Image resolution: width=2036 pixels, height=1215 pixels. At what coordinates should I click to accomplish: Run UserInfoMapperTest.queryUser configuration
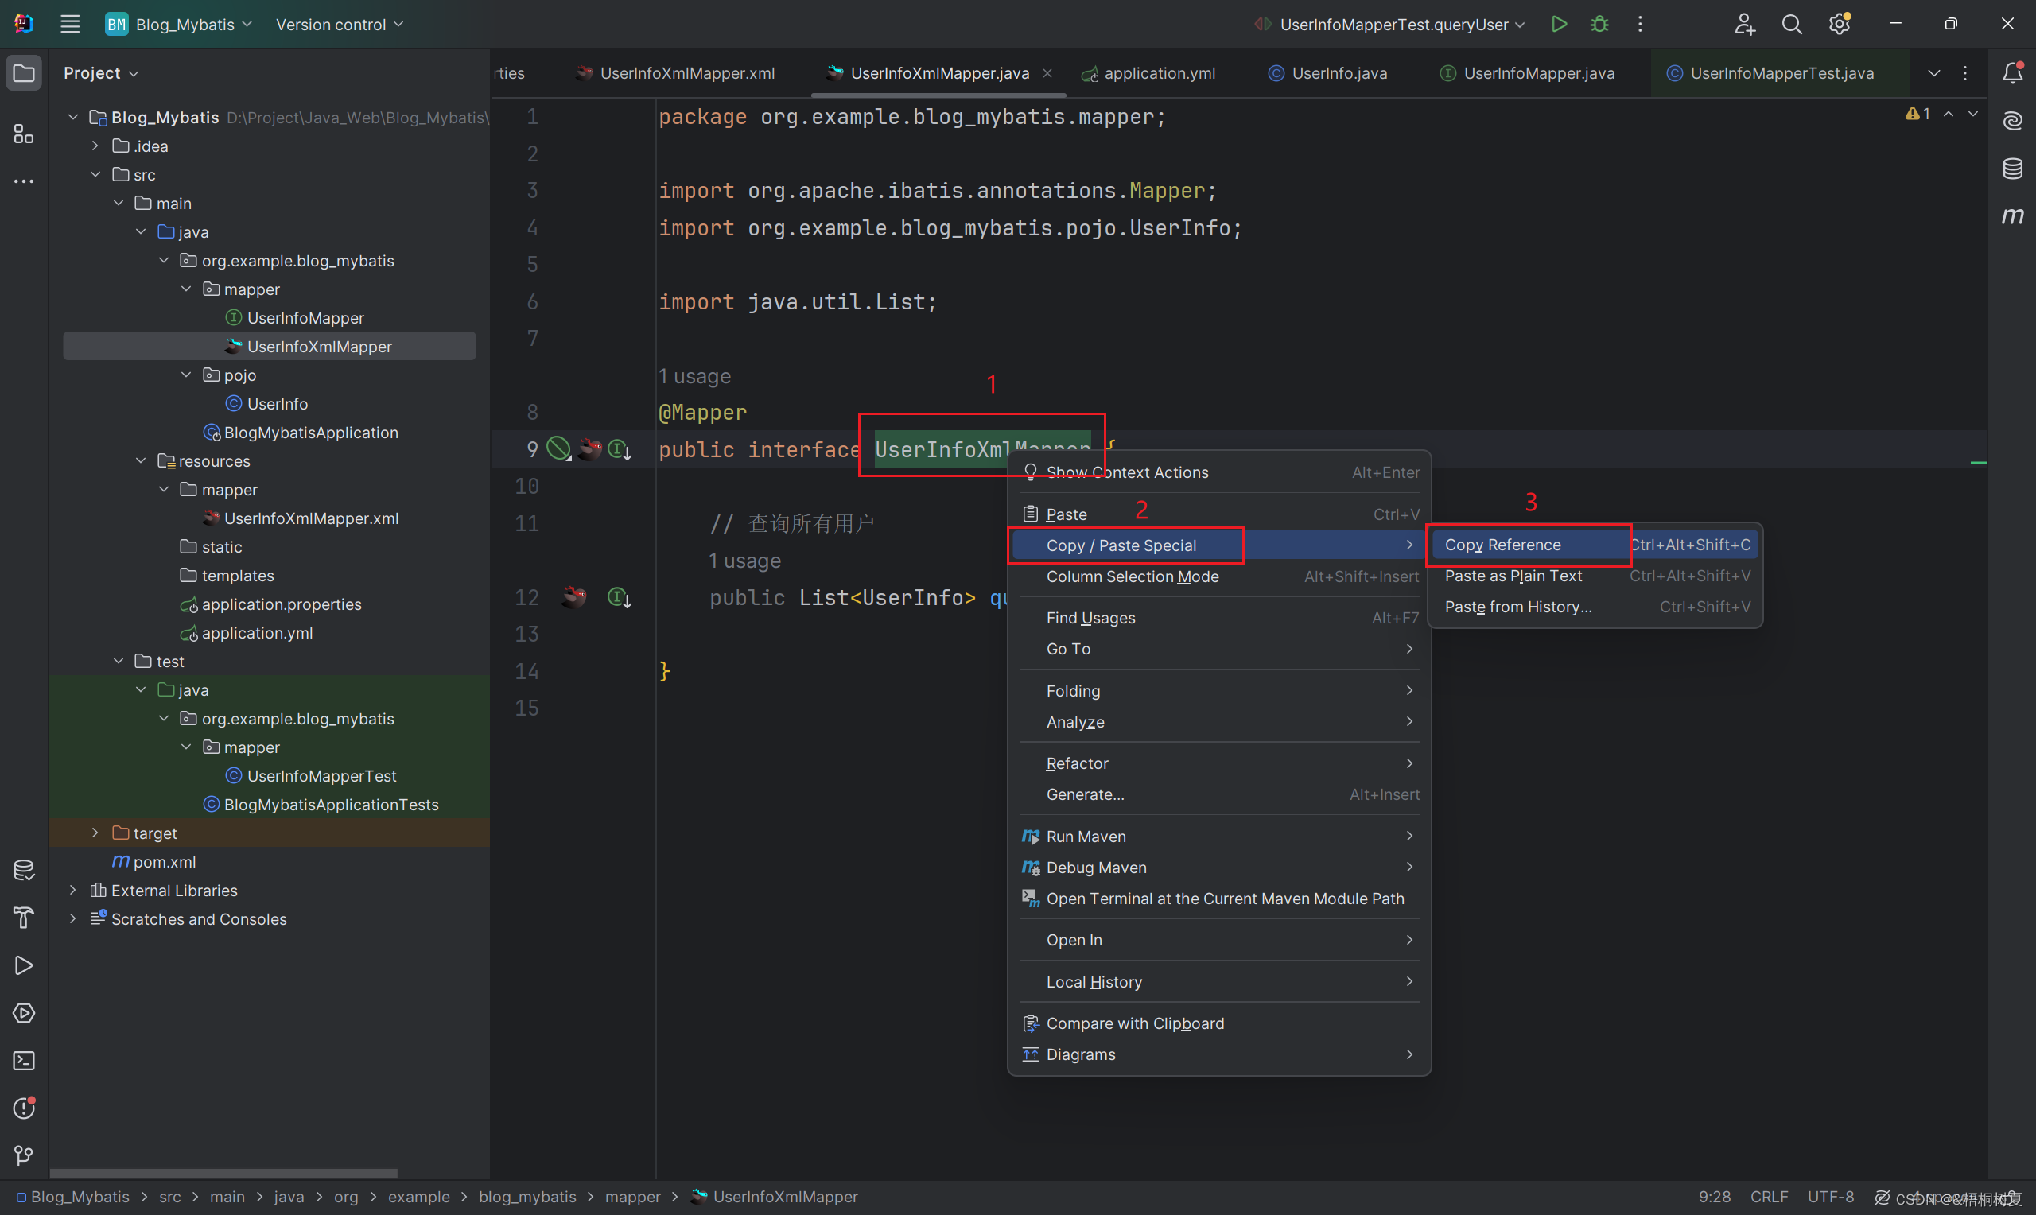pyautogui.click(x=1559, y=25)
